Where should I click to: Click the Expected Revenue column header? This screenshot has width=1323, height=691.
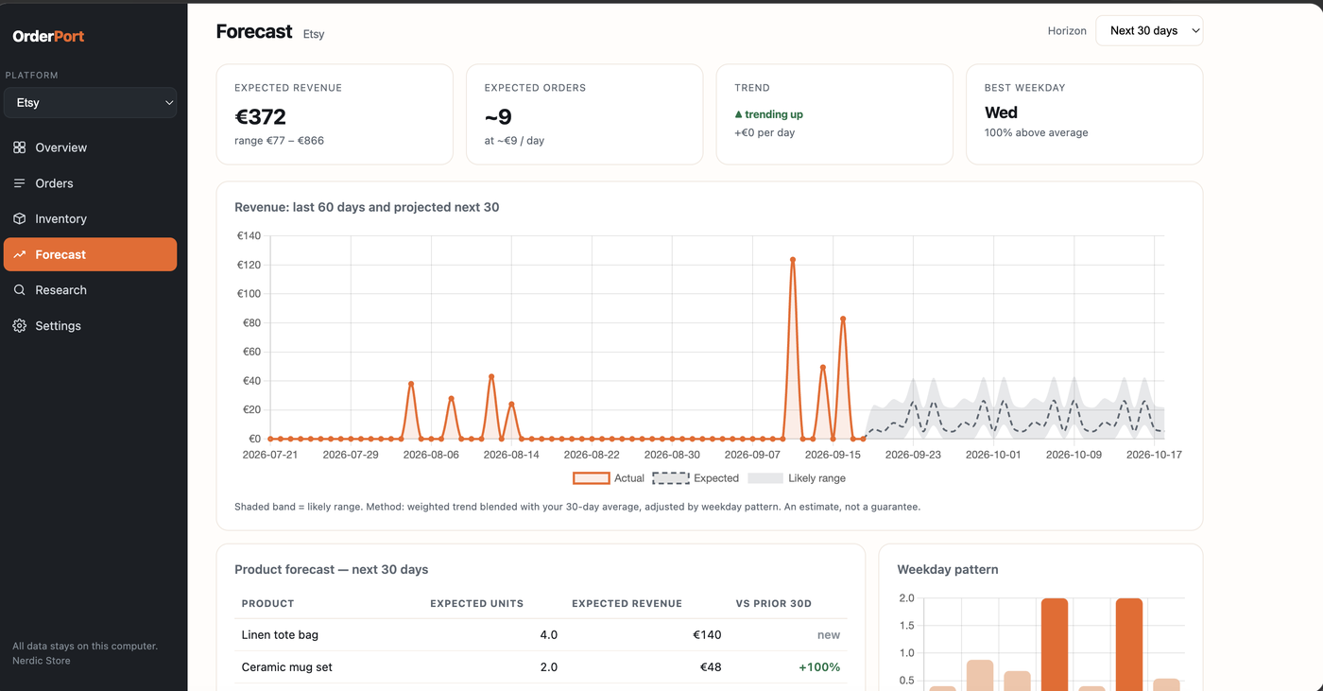point(627,603)
